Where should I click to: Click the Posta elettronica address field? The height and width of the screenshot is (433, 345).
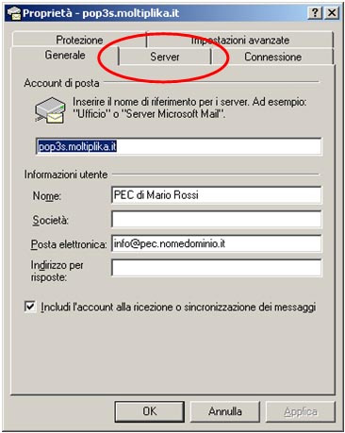point(217,243)
